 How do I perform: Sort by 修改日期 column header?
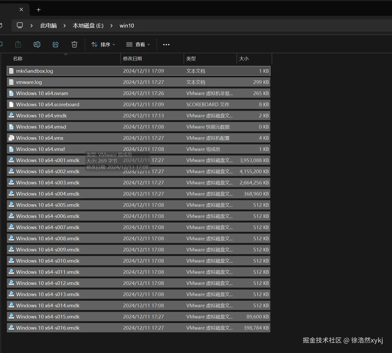pos(132,58)
